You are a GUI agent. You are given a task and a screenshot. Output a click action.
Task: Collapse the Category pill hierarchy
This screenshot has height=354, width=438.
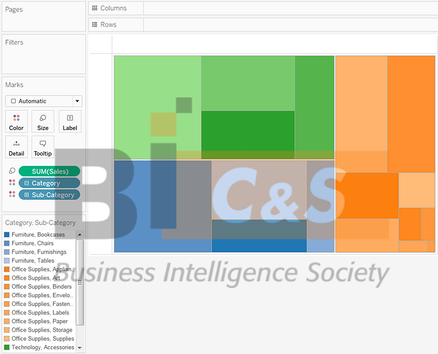(x=27, y=183)
